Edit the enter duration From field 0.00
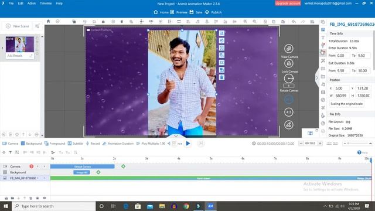 pyautogui.click(x=342, y=56)
